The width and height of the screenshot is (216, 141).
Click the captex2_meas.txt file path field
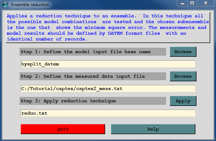[108, 89]
